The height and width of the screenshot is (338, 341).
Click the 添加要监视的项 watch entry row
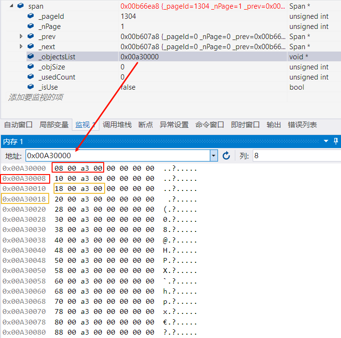[x=36, y=97]
